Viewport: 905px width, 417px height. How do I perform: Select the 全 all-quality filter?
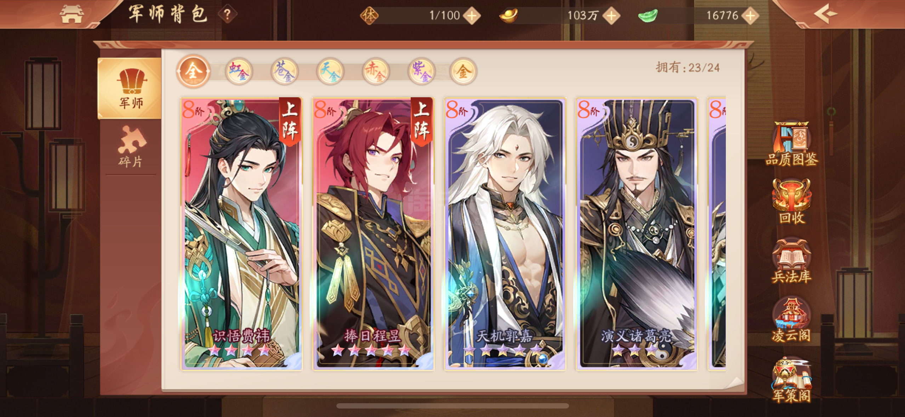coord(193,71)
